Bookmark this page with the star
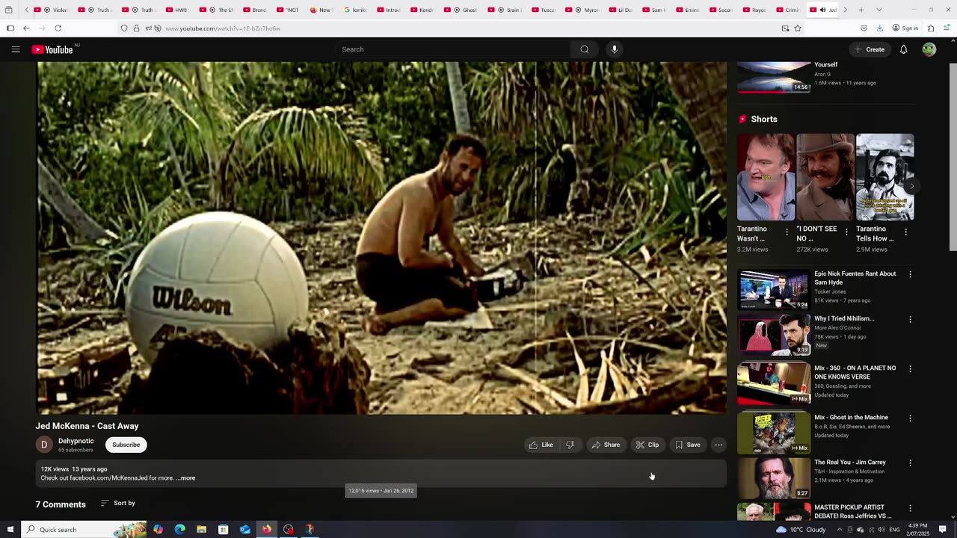957x538 pixels. (x=798, y=28)
